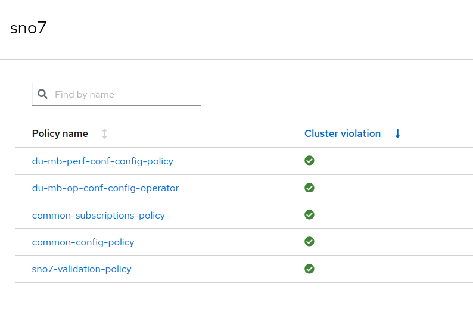Click sno7-validation-policy green status checkmark

[309, 269]
